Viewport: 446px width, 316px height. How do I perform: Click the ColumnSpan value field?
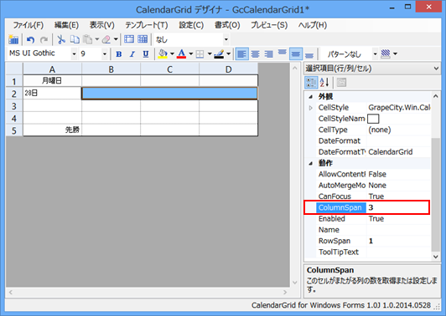[398, 207]
